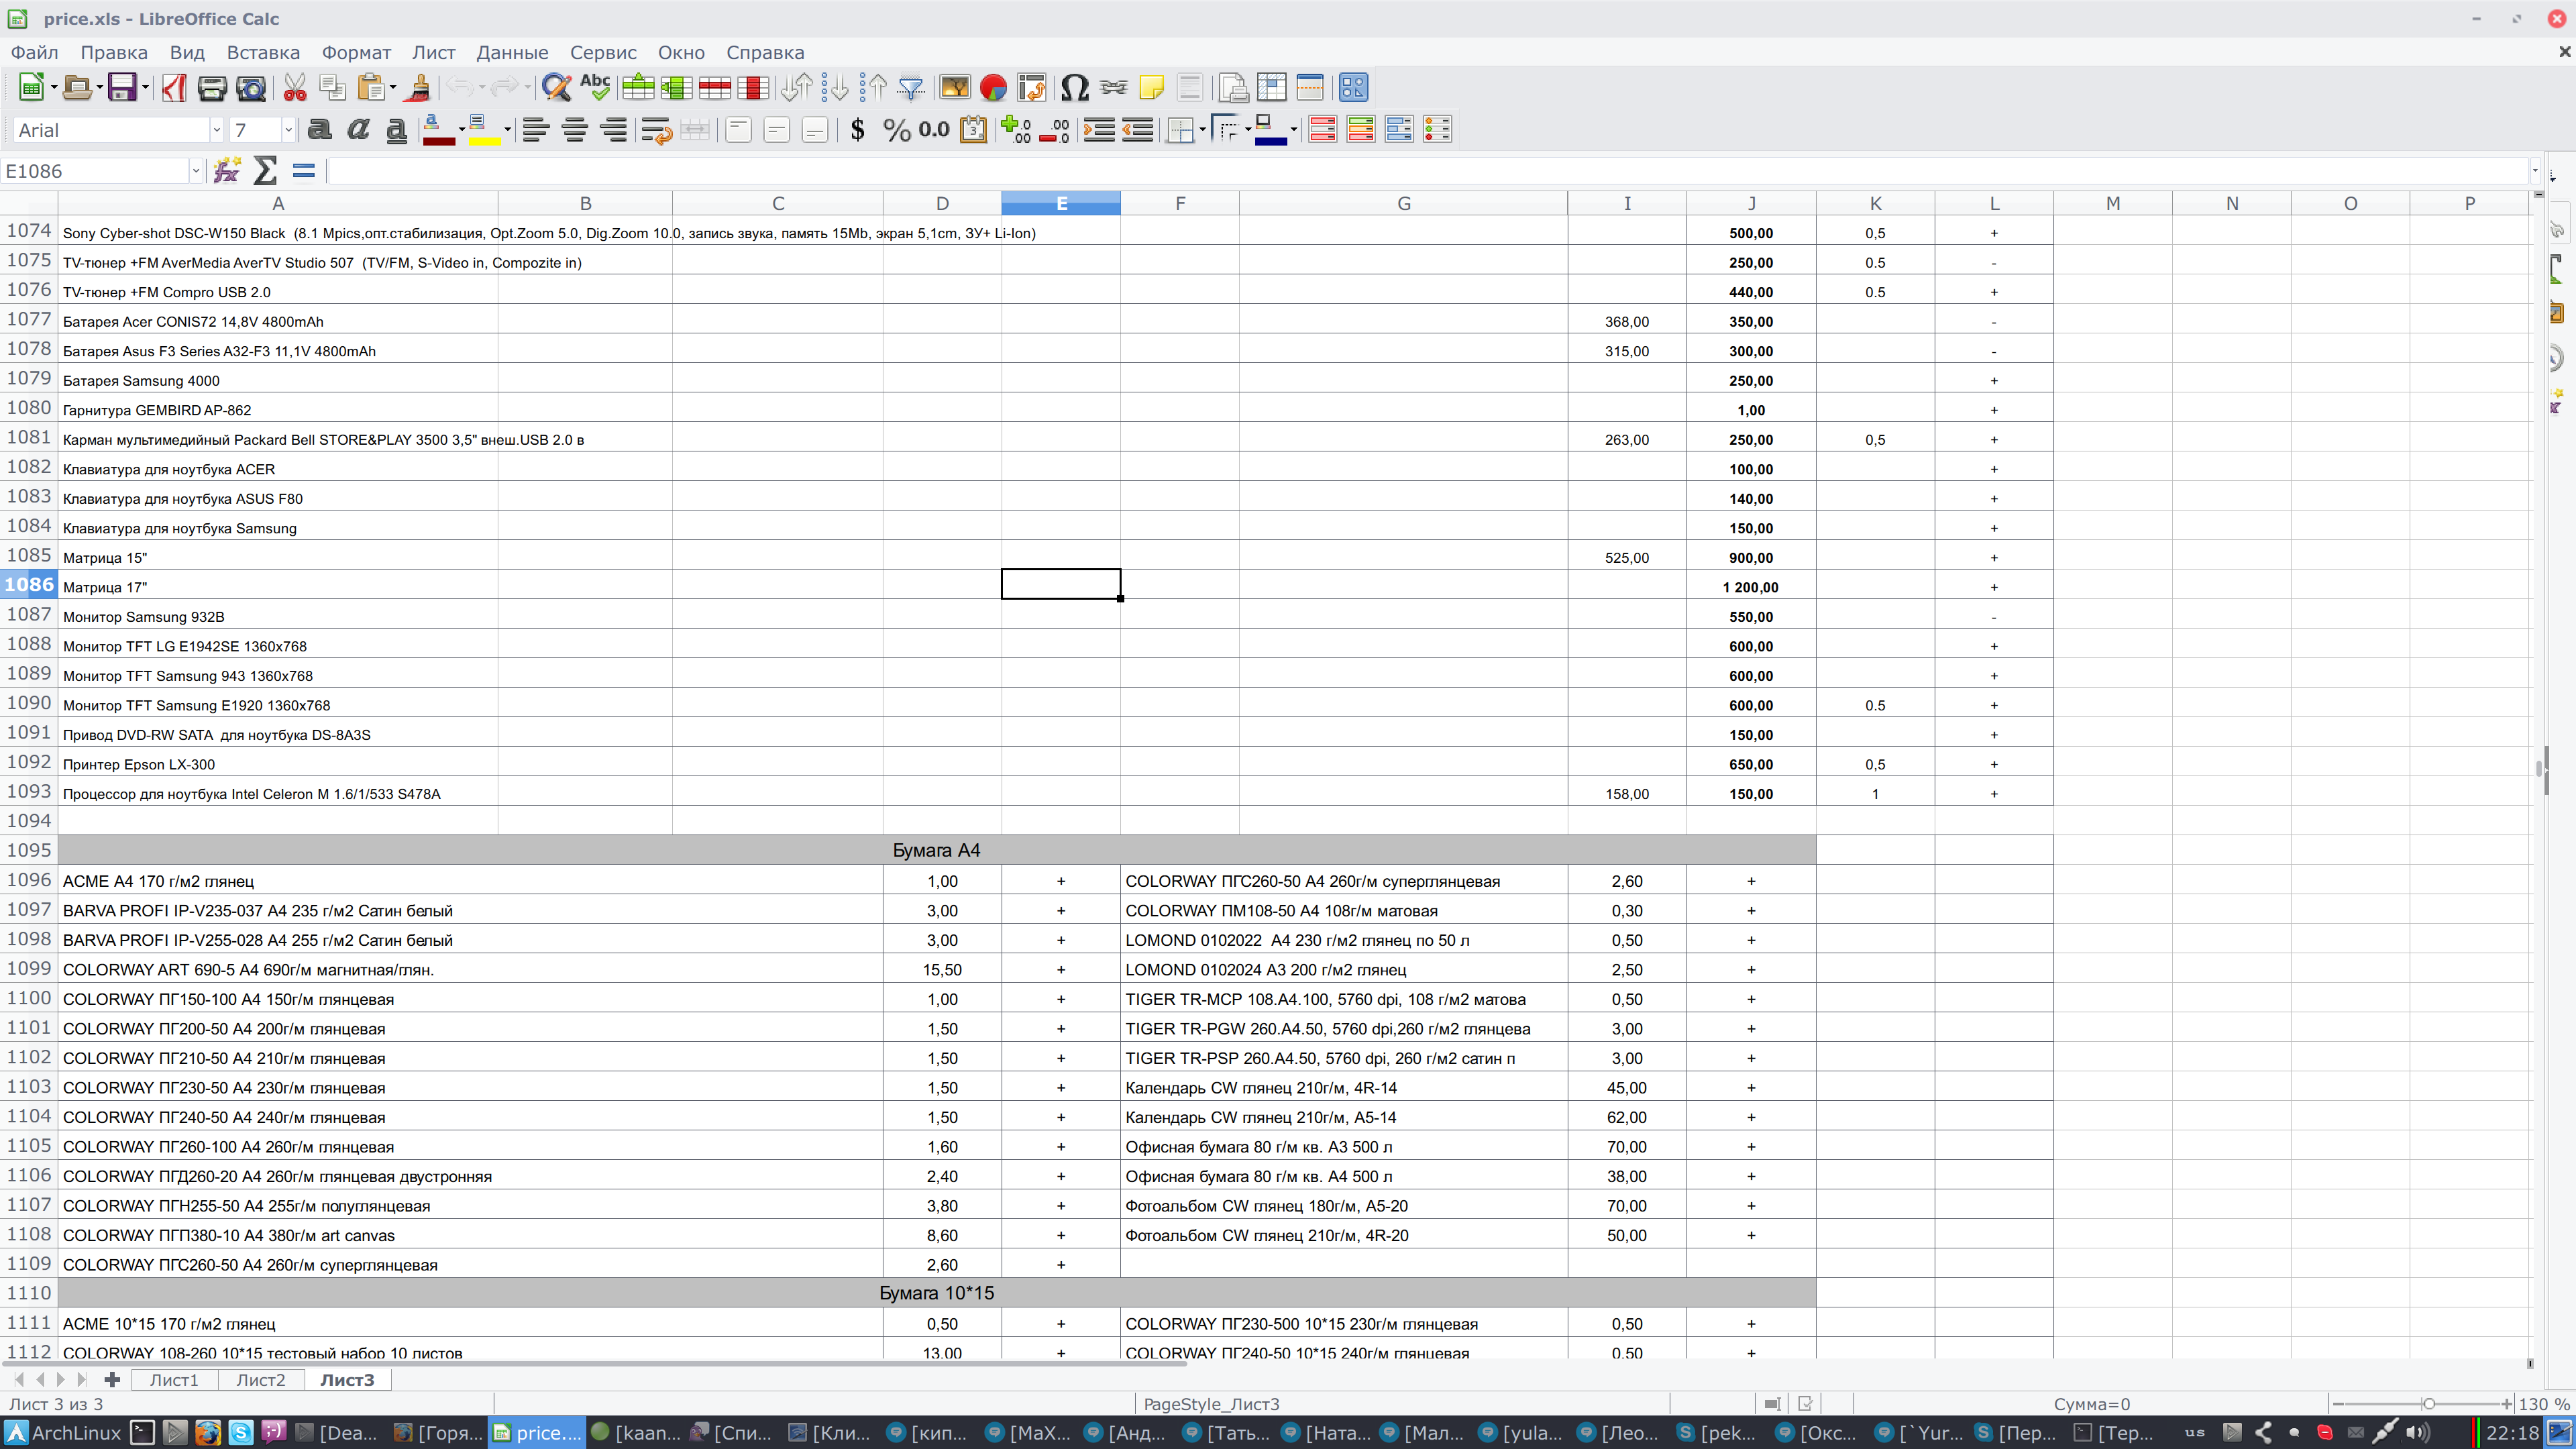
Task: Click the AutoFilter funnel icon
Action: tap(910, 88)
